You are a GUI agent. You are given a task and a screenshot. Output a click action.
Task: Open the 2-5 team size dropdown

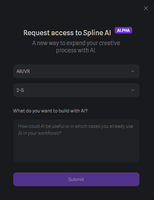tap(76, 90)
